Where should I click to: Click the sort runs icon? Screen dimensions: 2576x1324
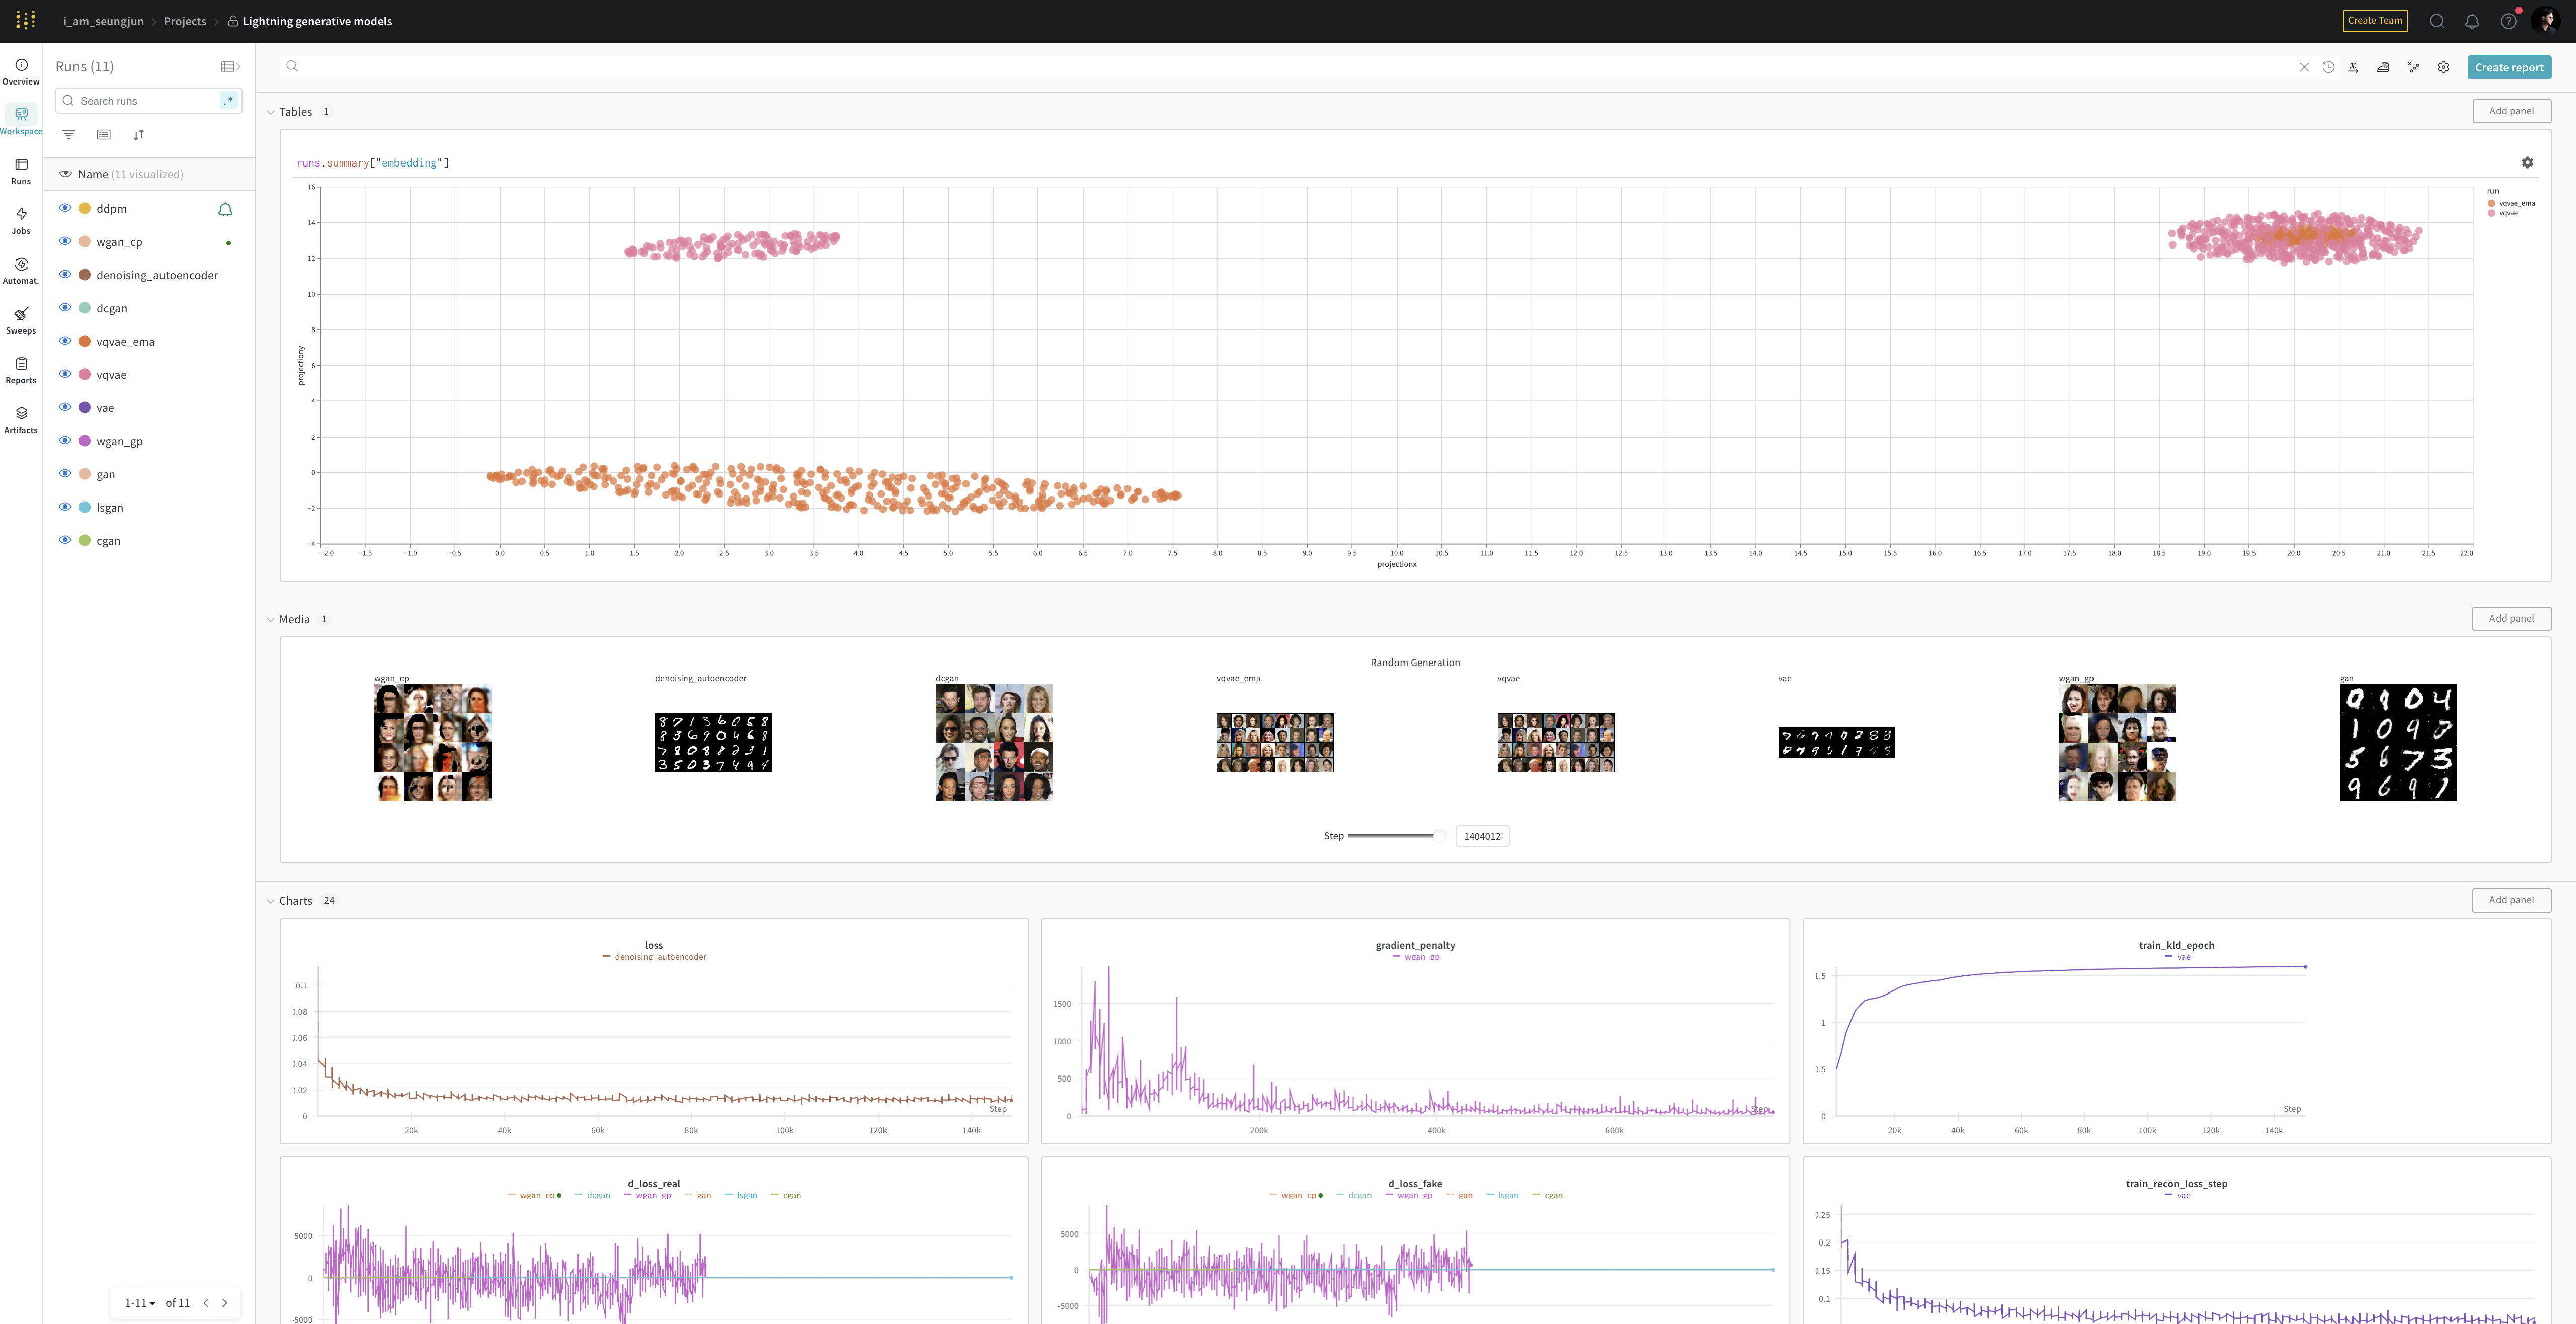coord(139,135)
